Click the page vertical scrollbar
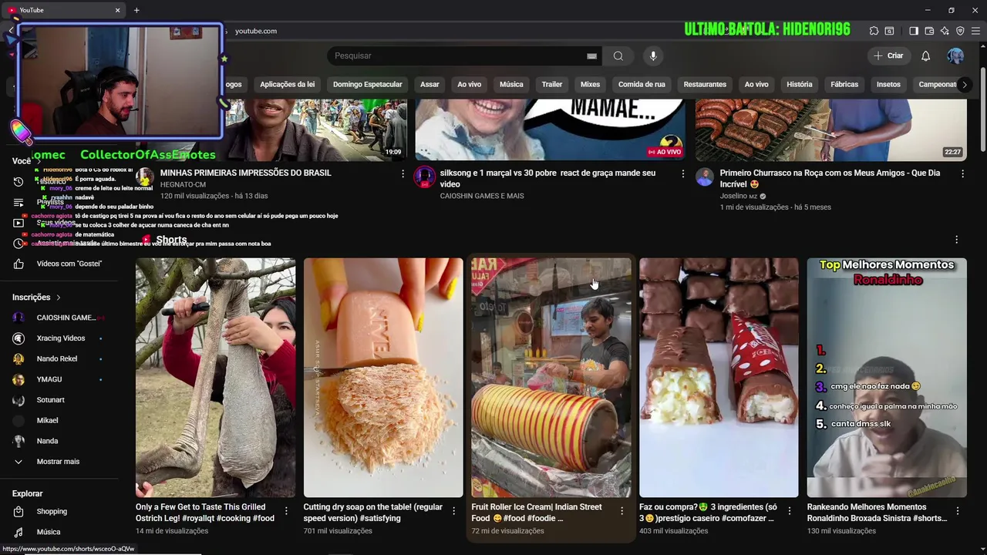The width and height of the screenshot is (987, 555). coord(982,110)
